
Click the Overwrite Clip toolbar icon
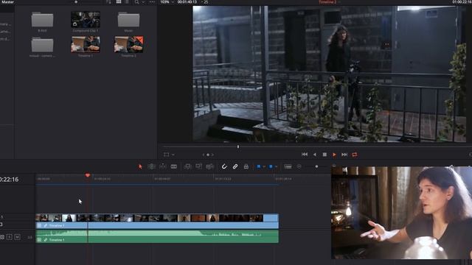[198, 166]
